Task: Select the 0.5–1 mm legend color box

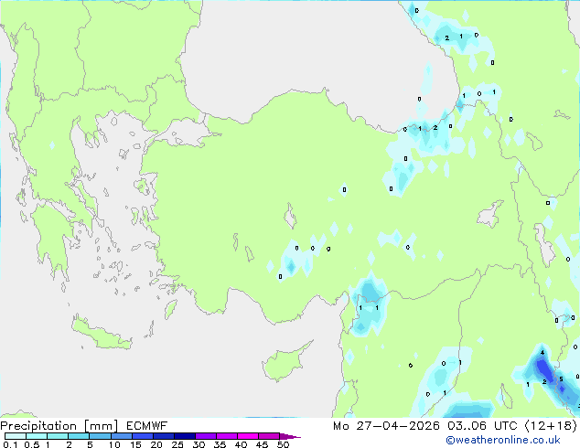Action: [x=37, y=436]
